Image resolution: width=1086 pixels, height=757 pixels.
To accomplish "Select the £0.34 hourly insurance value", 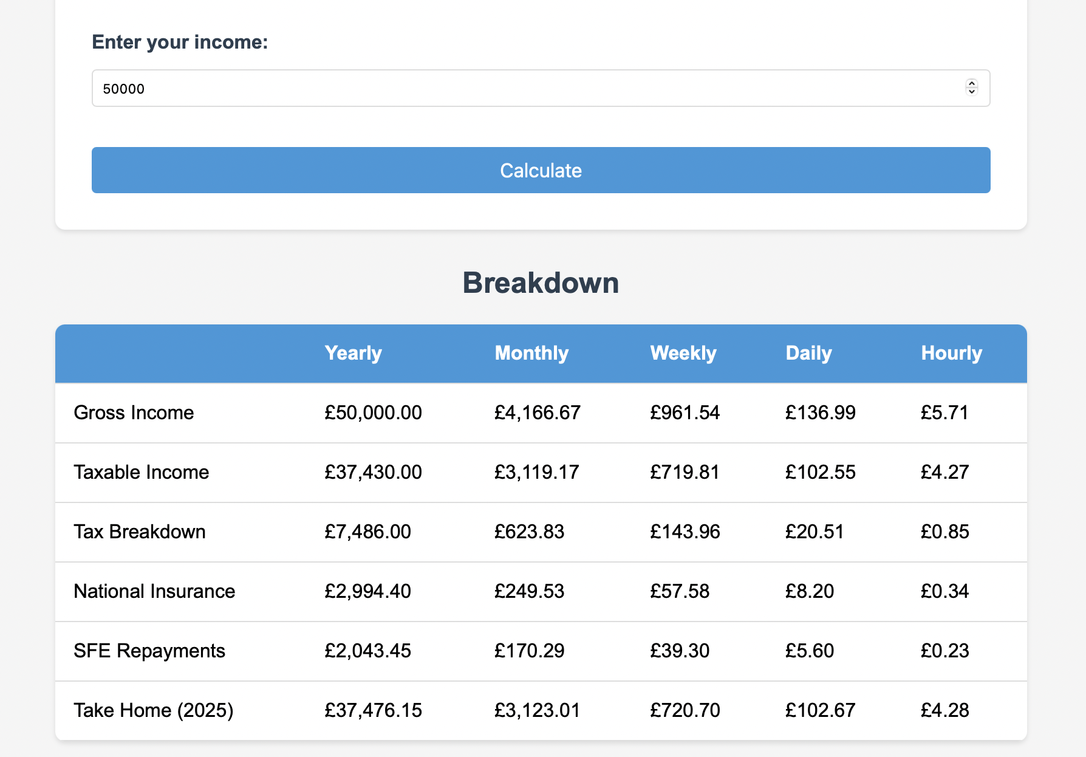I will point(944,591).
